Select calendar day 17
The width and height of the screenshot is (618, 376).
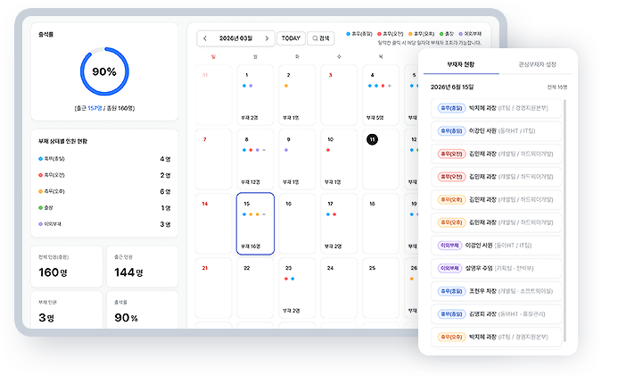339,223
